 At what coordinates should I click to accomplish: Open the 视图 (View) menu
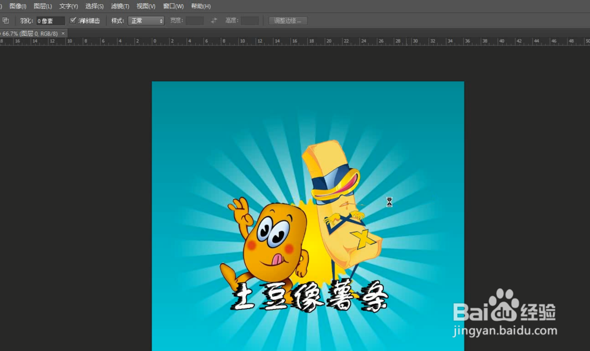[145, 6]
